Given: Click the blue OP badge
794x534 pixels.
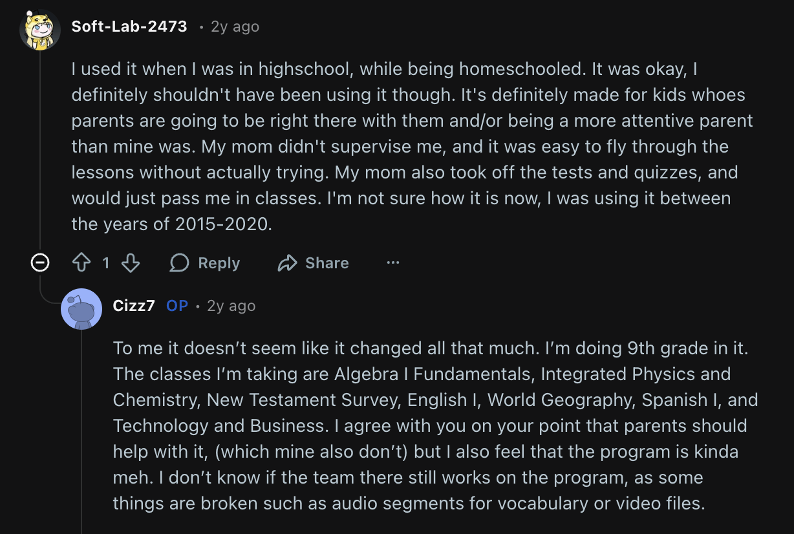Looking at the screenshot, I should point(177,306).
